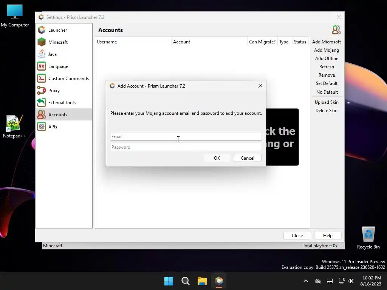Open Java settings via its coffee icon

tap(42, 54)
